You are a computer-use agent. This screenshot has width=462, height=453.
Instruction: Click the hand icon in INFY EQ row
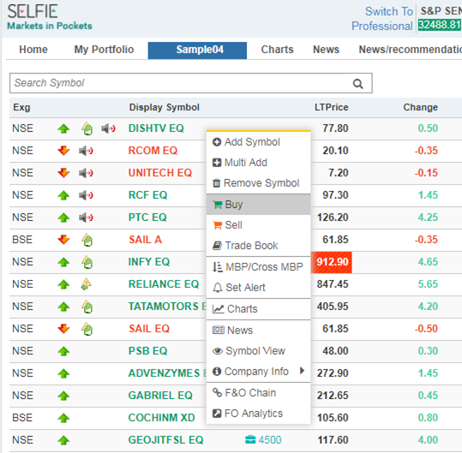coord(87,262)
